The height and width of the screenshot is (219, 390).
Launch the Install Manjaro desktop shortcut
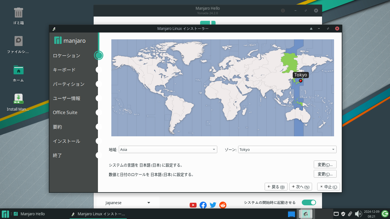coord(18,102)
